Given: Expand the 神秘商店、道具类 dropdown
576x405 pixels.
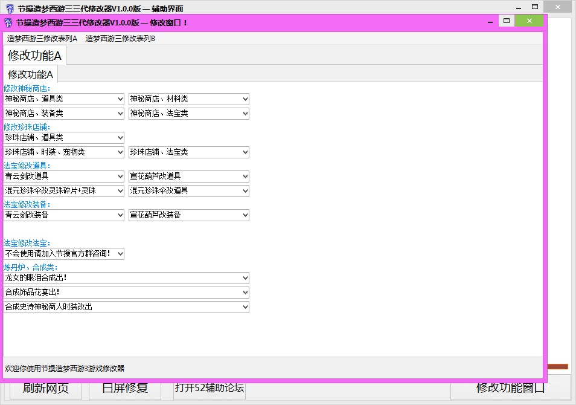Looking at the screenshot, I should tap(63, 99).
